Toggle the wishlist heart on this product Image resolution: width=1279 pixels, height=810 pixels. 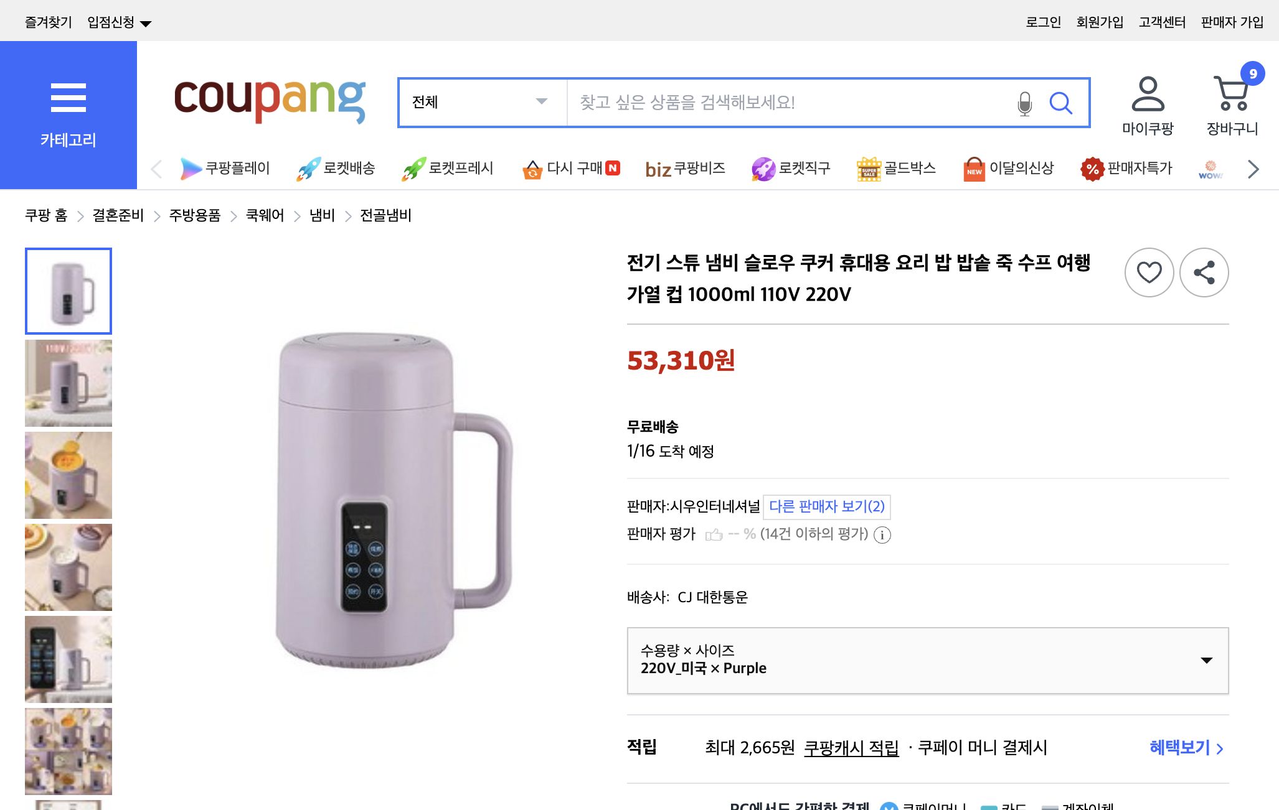click(1149, 272)
